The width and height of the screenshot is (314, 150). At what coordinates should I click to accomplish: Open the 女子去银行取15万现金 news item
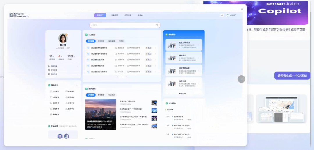coord(135,125)
